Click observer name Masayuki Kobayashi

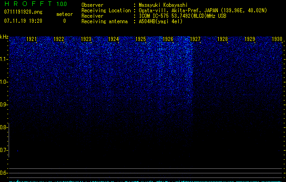(163, 5)
